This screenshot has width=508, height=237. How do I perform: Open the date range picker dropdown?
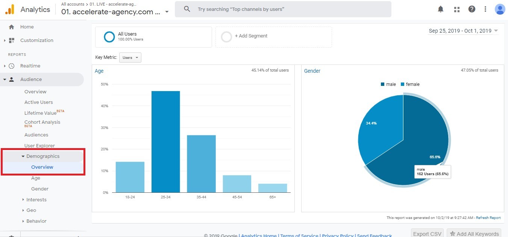click(463, 31)
